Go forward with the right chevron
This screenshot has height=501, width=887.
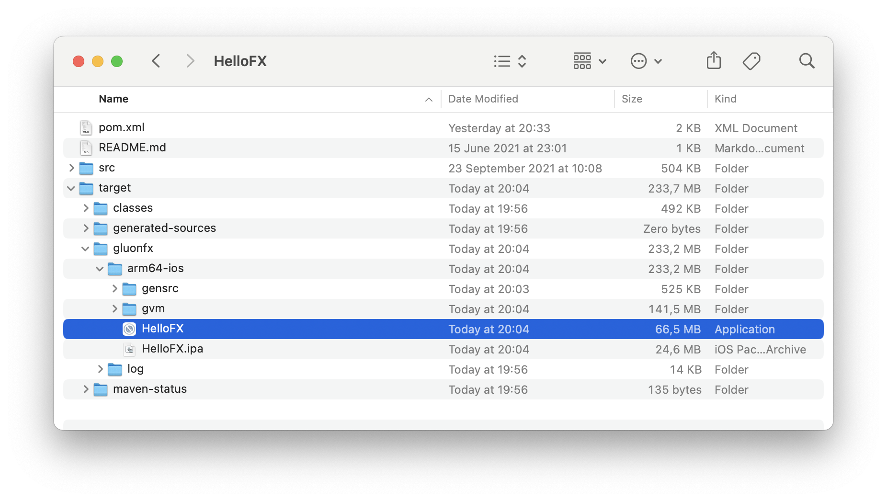(x=190, y=61)
